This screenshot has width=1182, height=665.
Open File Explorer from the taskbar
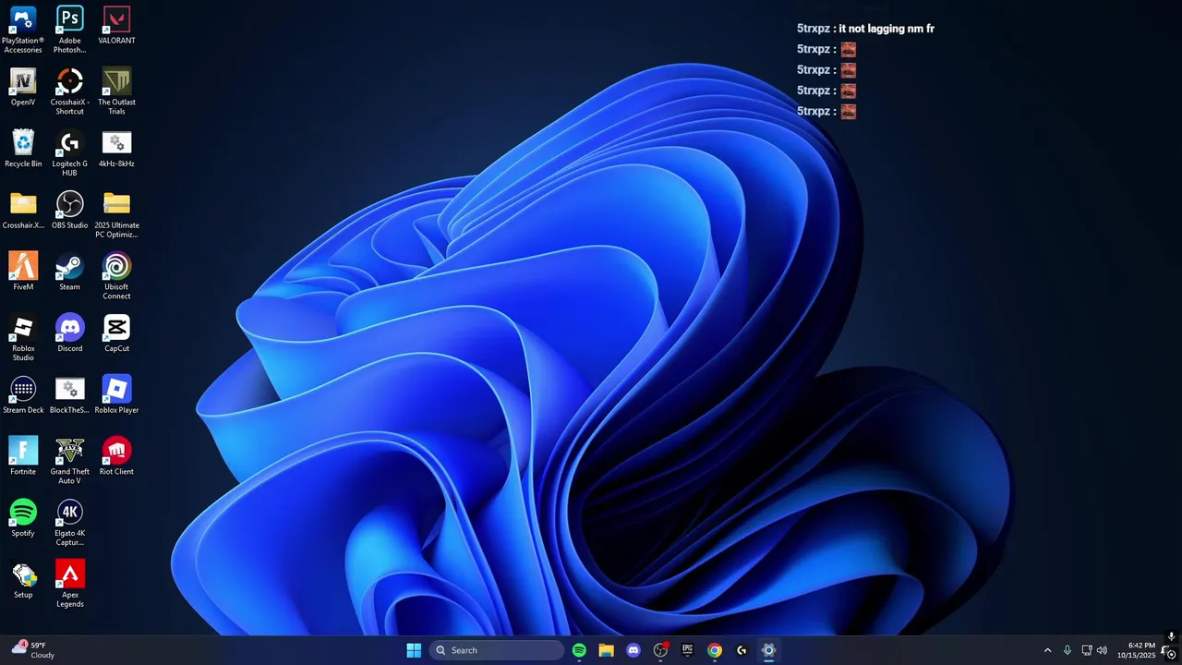click(606, 650)
